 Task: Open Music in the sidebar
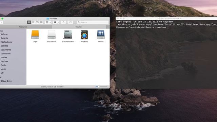click(3, 69)
